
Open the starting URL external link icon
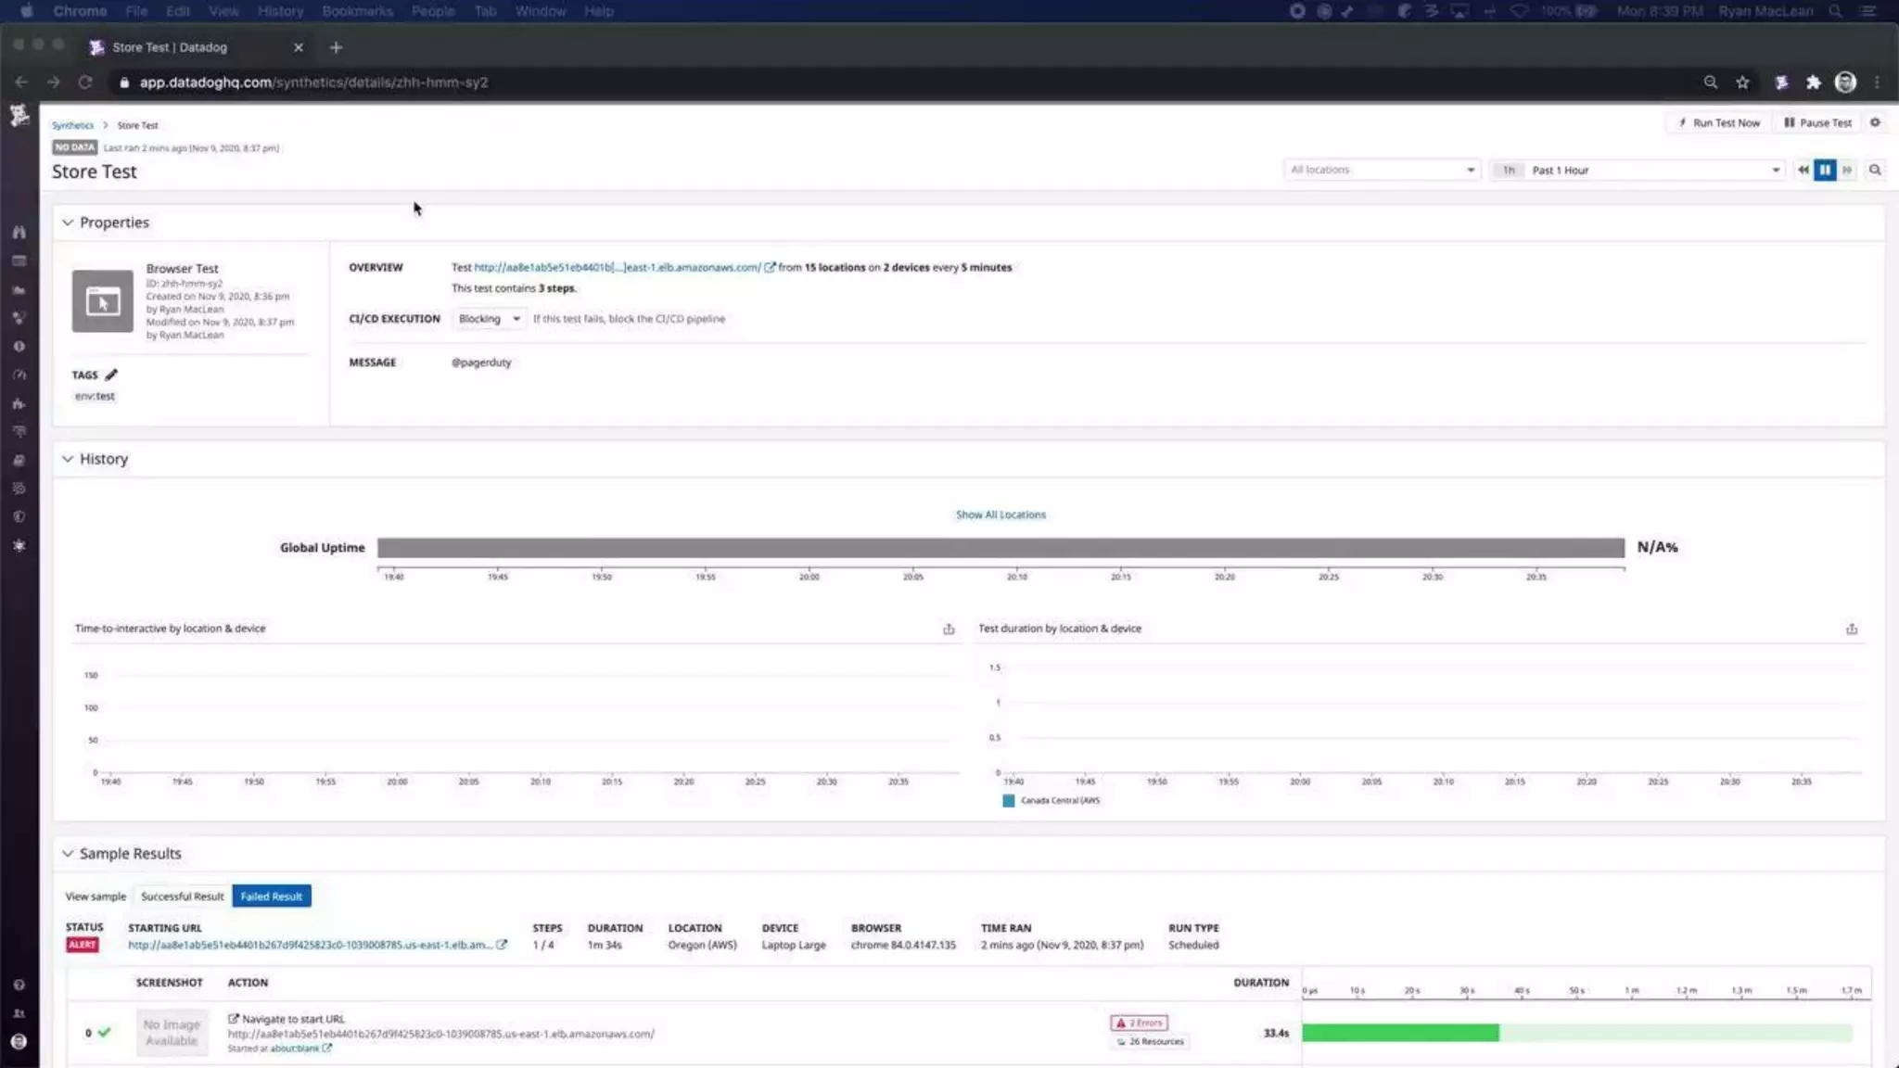(x=502, y=945)
